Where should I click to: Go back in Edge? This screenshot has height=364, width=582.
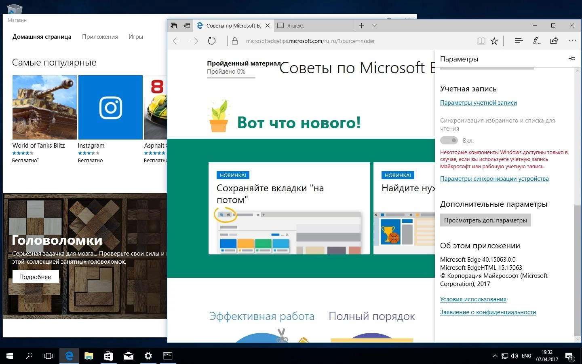pos(176,41)
